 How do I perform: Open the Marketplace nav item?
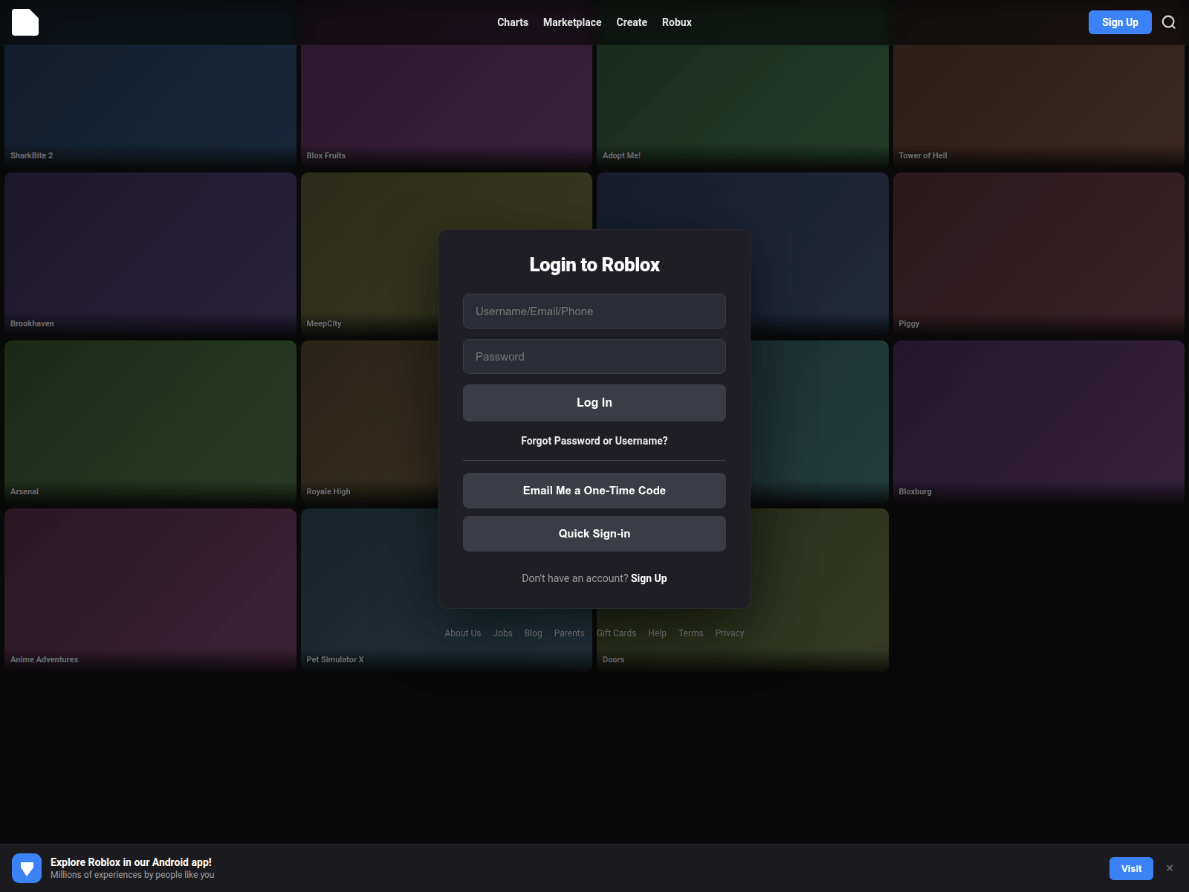click(572, 22)
